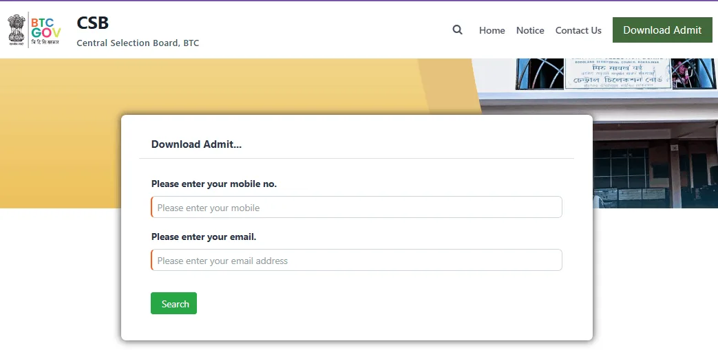Click the BTC GOV emblem logo
Image resolution: width=718 pixels, height=350 pixels.
coord(34,30)
